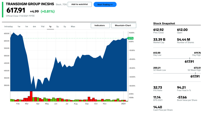This screenshot has width=203, height=113.
Task: Click the 94.21 Free Float value
Action: click(181, 87)
